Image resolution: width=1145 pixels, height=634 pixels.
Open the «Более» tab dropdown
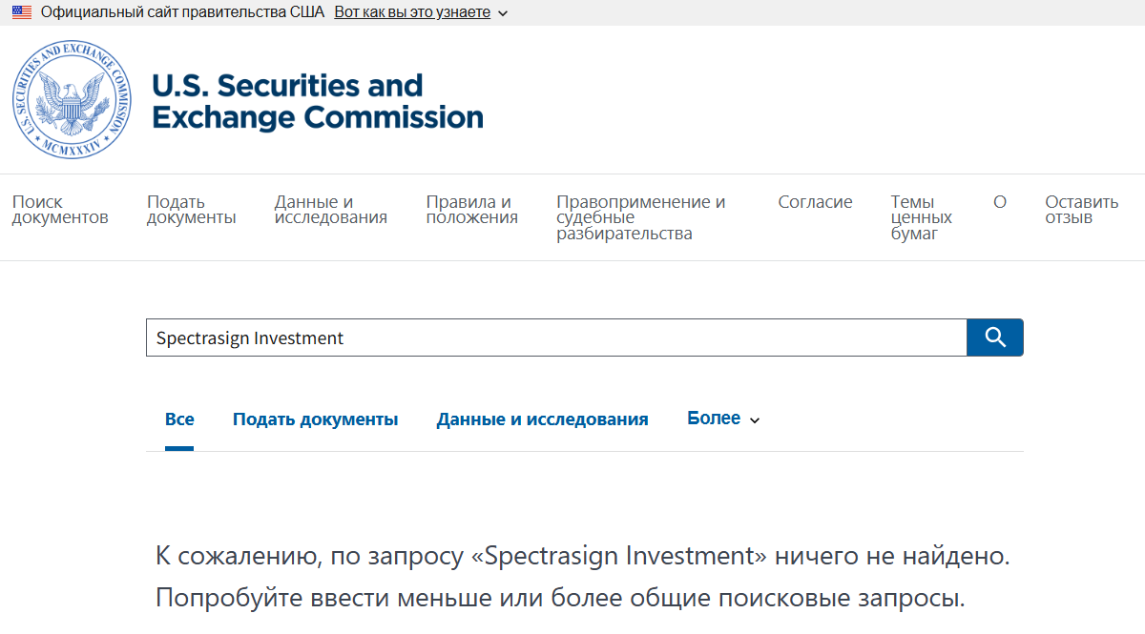714,418
